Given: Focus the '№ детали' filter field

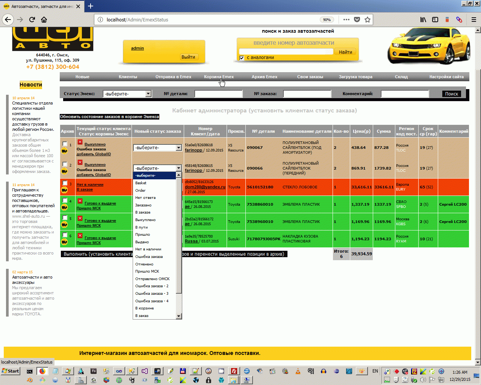Looking at the screenshot, I should point(218,94).
